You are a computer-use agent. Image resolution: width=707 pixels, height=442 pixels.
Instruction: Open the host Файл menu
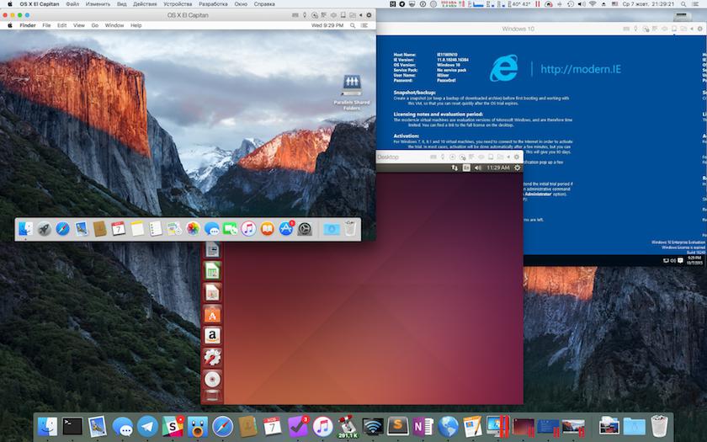coord(72,4)
